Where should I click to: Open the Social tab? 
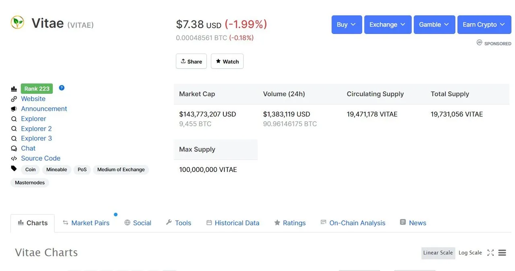pyautogui.click(x=138, y=223)
